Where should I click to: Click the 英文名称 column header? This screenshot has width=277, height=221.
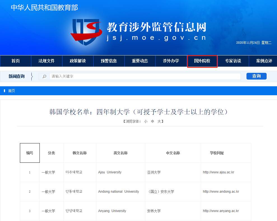coord(120,153)
